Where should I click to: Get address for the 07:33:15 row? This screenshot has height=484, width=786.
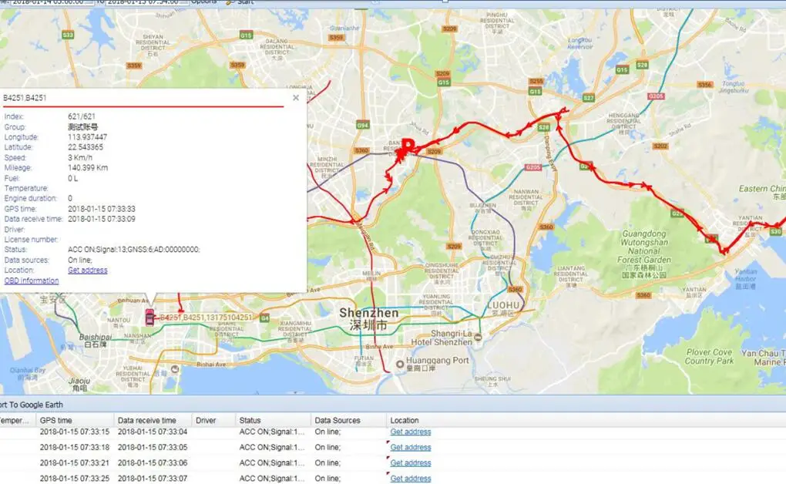411,432
